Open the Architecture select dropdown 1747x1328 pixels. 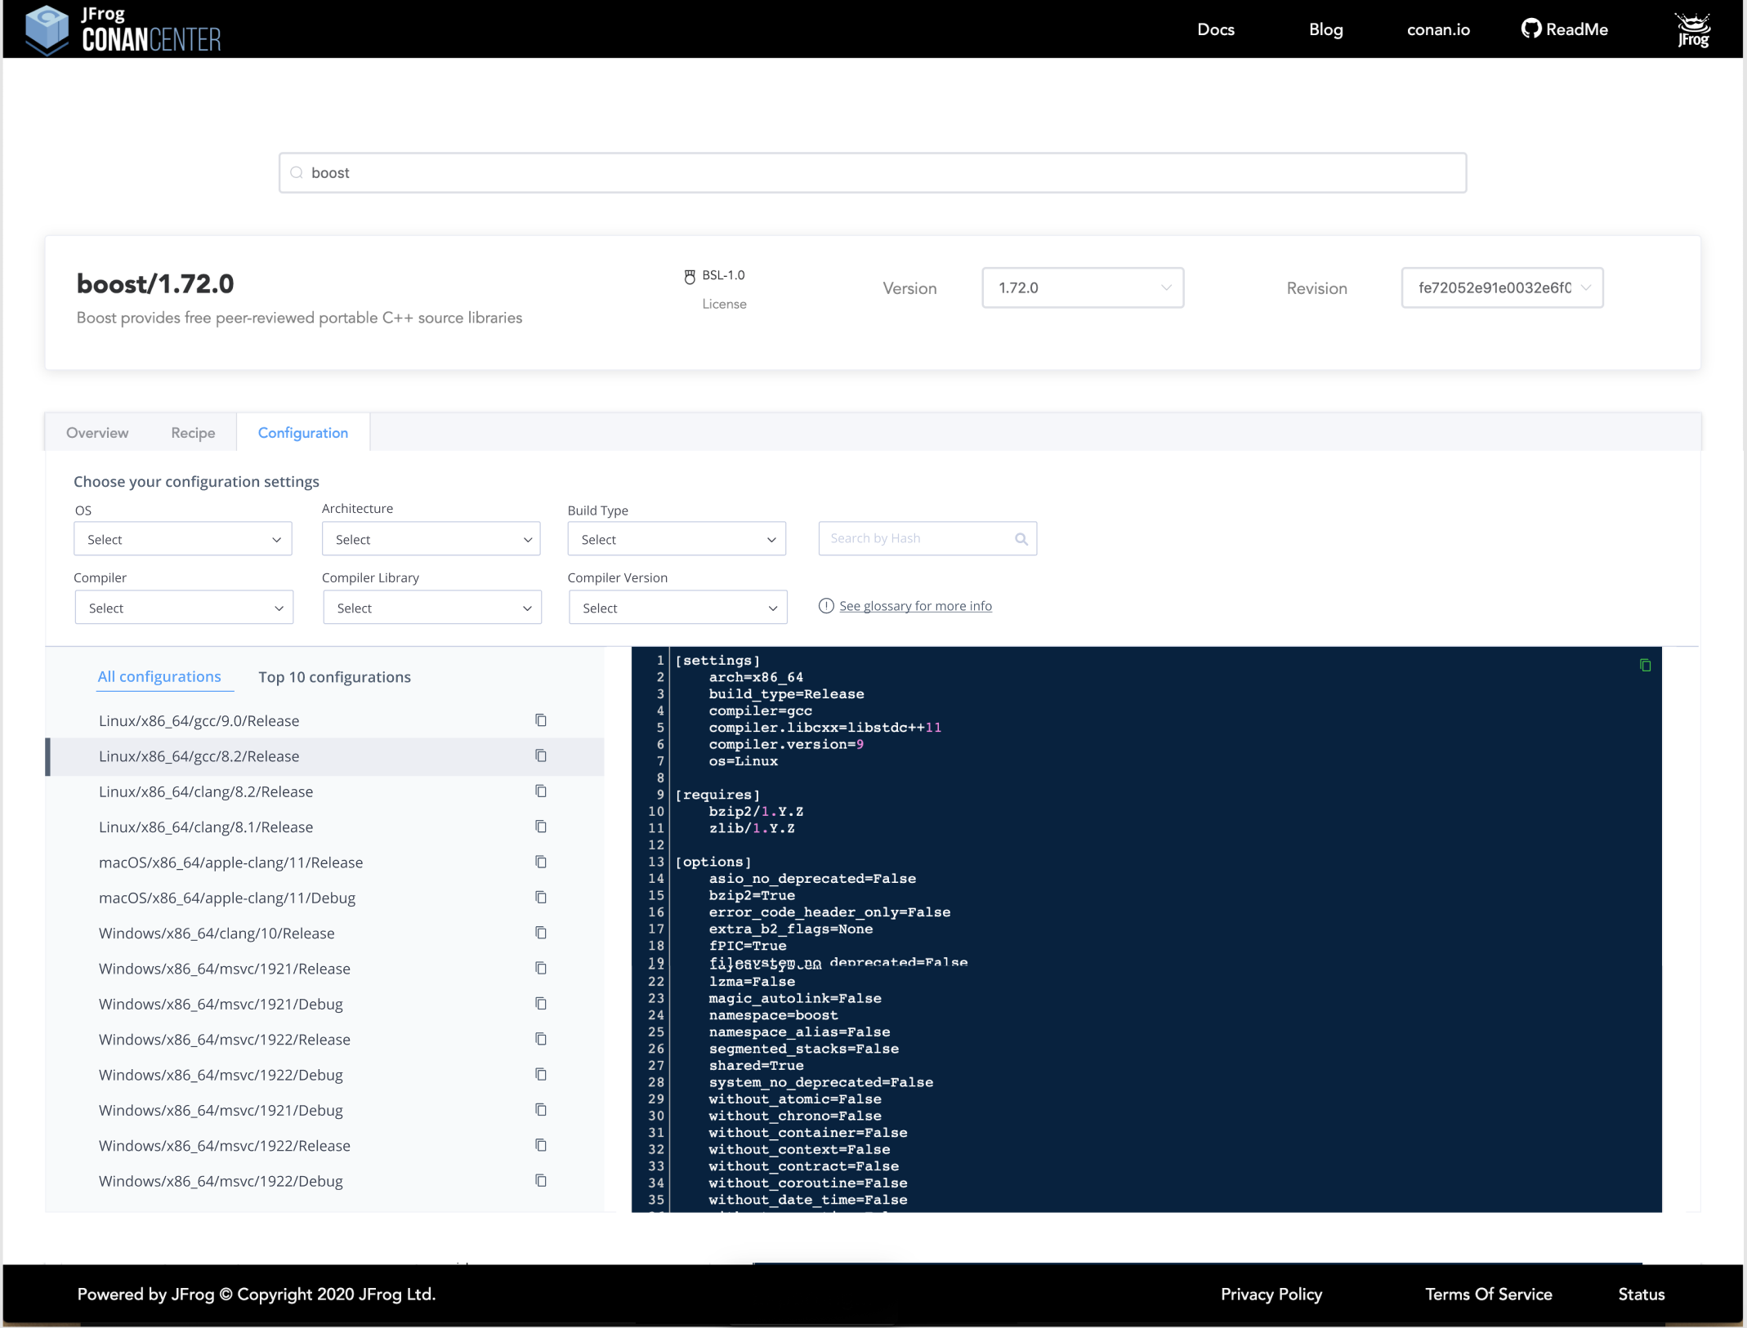coord(431,539)
